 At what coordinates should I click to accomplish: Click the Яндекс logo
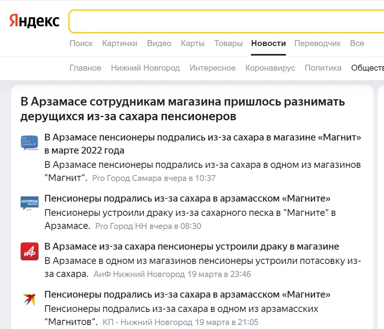coord(34,21)
